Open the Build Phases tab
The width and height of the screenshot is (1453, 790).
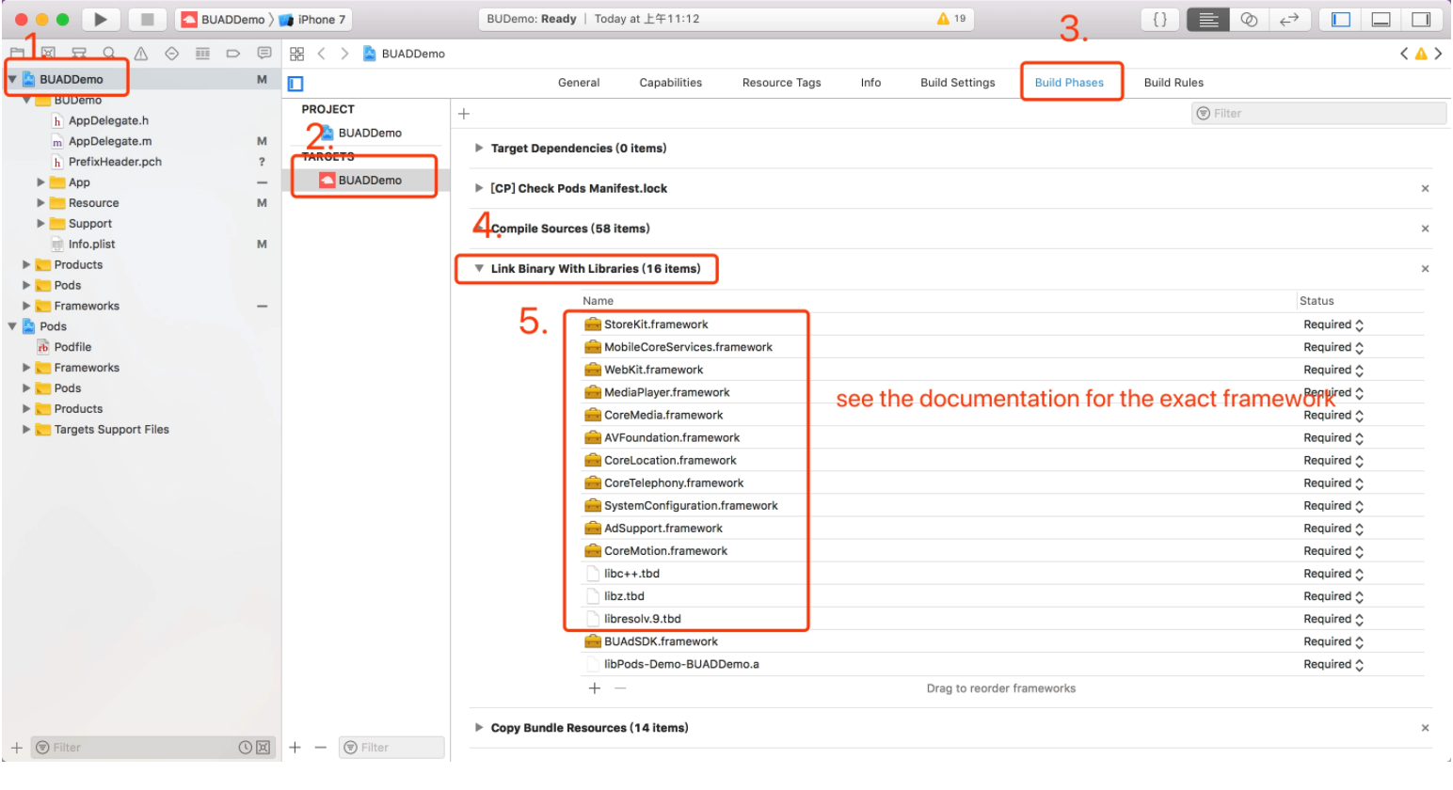pos(1069,83)
